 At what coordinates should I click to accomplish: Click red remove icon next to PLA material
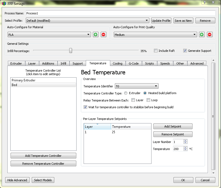click(103, 34)
